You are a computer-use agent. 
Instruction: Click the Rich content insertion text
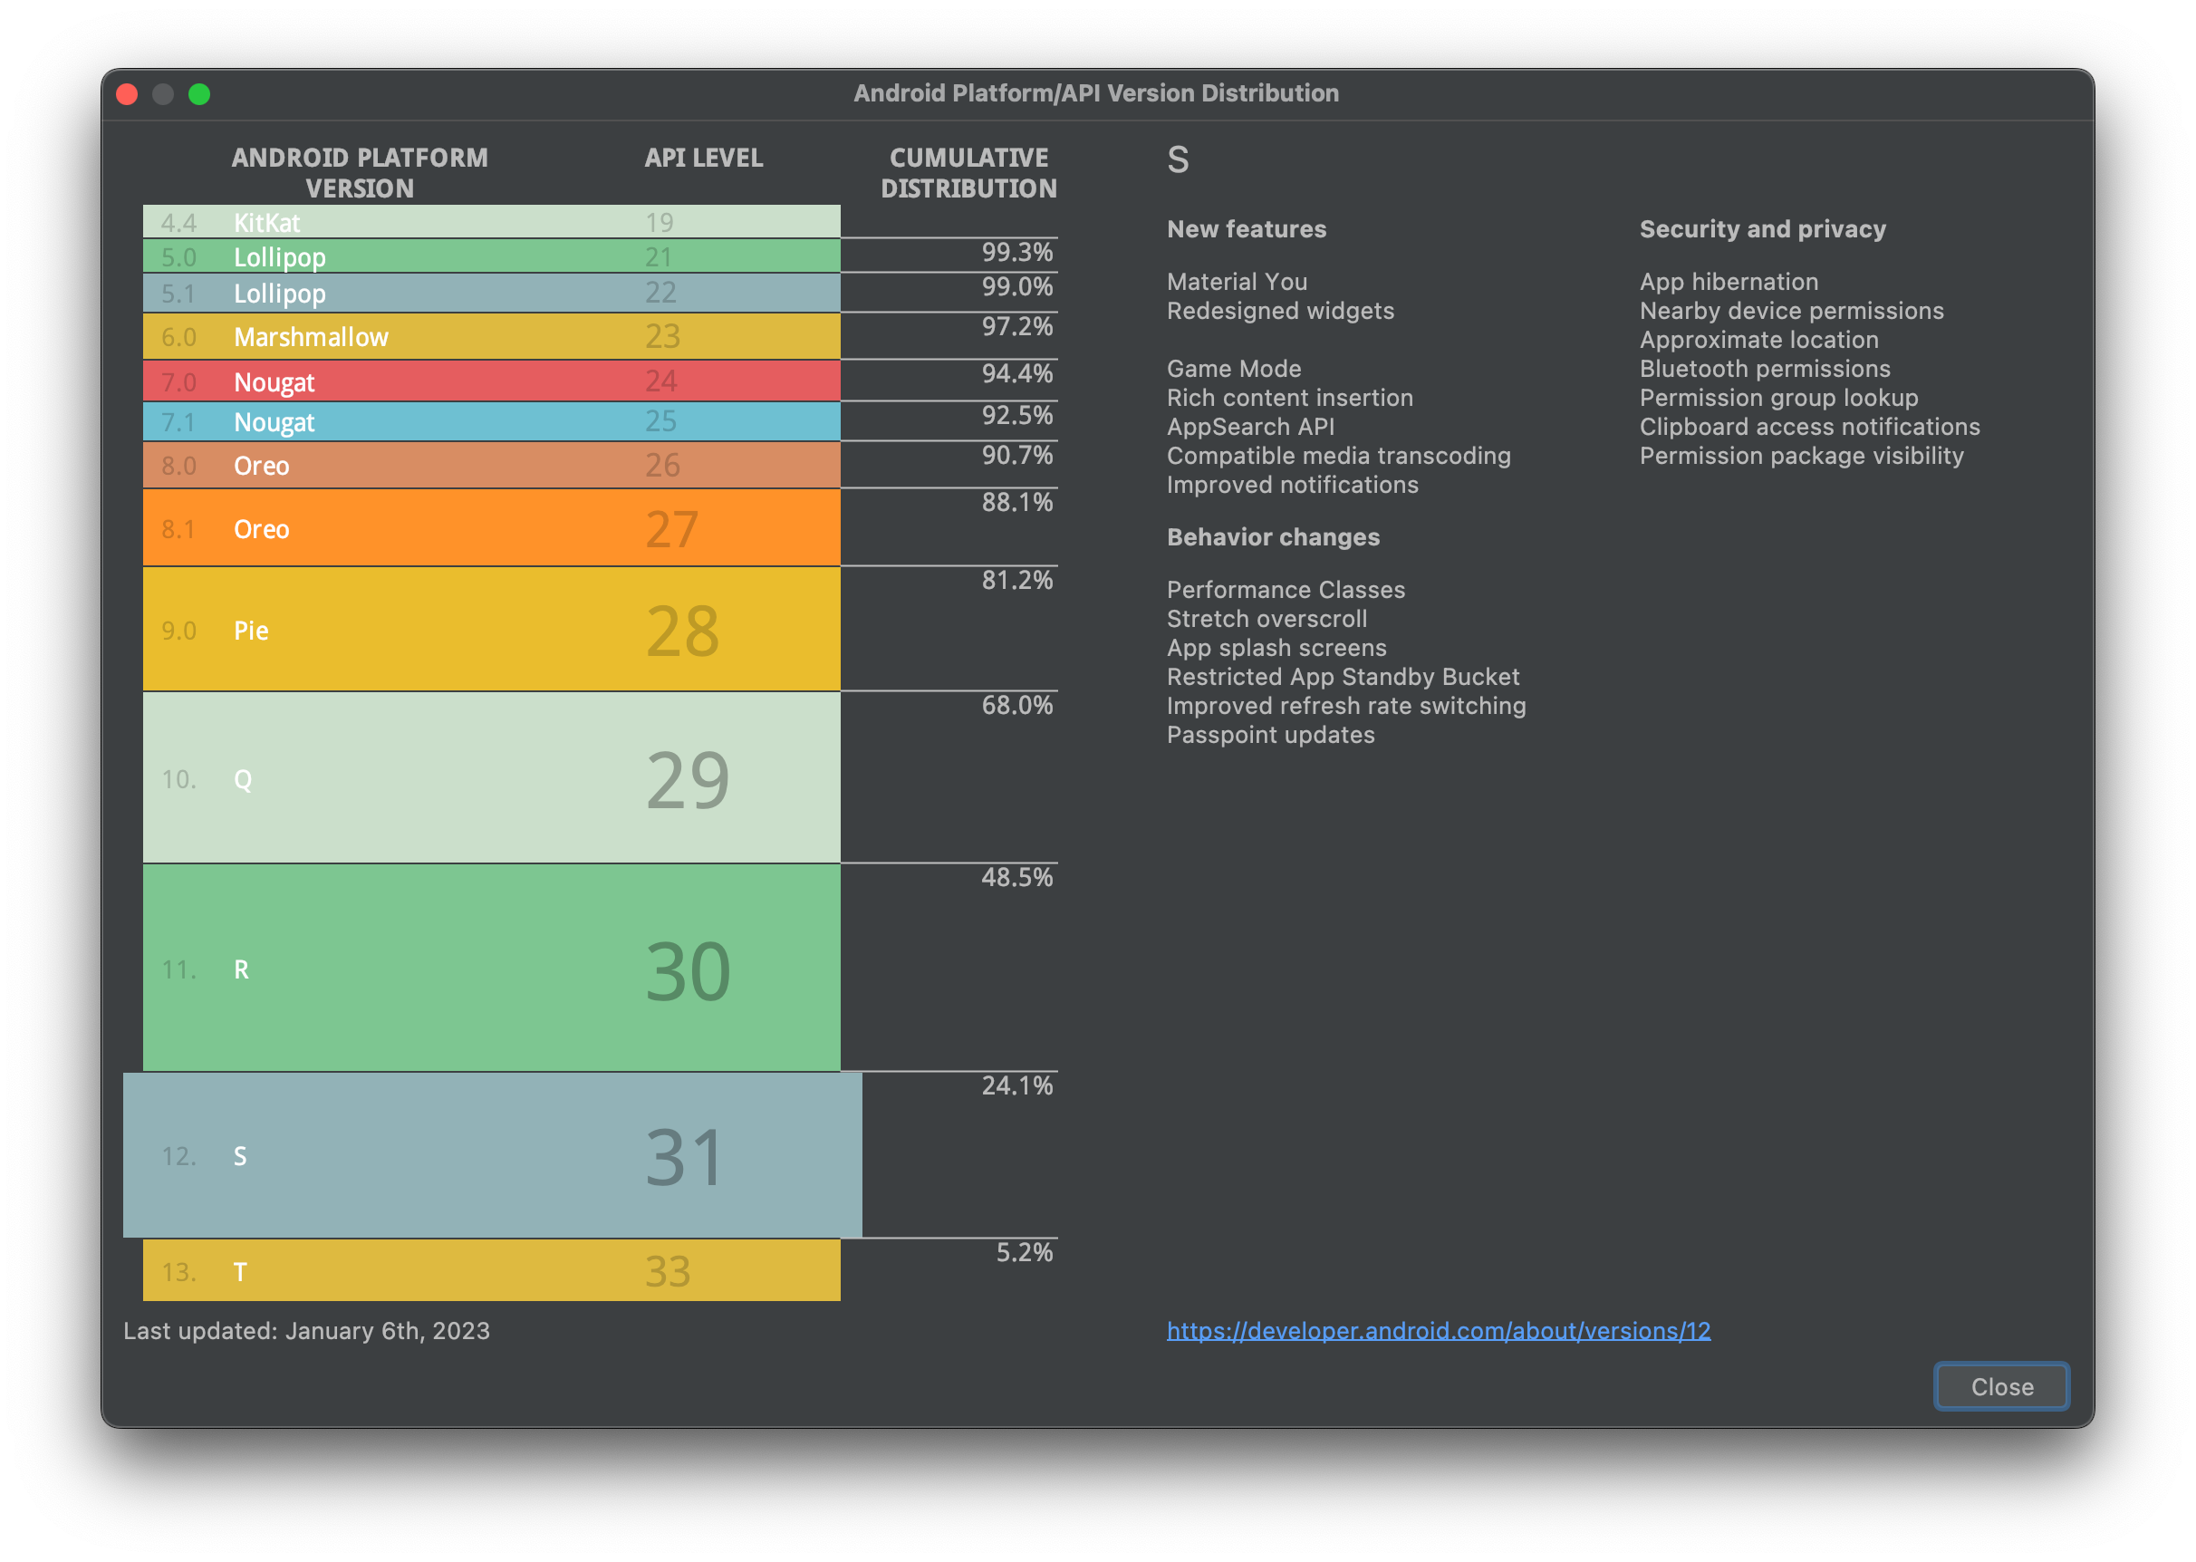point(1289,397)
